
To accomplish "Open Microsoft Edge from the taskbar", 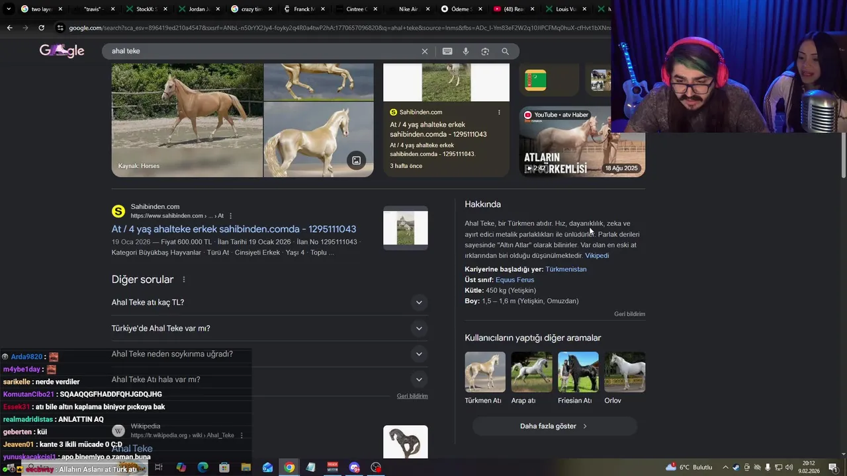I will (203, 467).
